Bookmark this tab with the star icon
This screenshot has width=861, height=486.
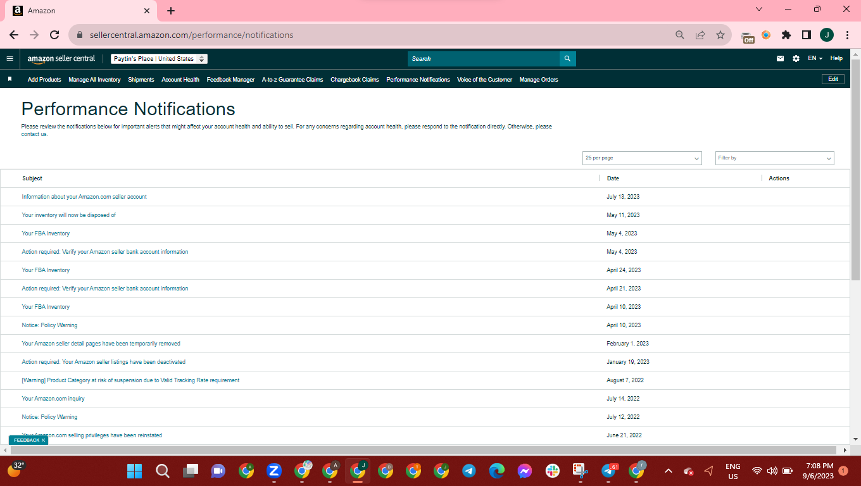pyautogui.click(x=720, y=35)
